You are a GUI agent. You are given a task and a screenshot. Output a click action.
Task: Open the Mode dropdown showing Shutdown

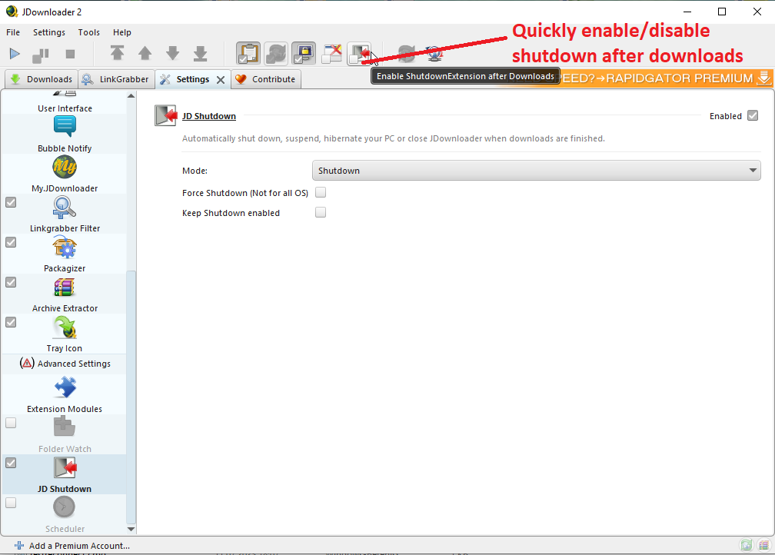(x=537, y=171)
